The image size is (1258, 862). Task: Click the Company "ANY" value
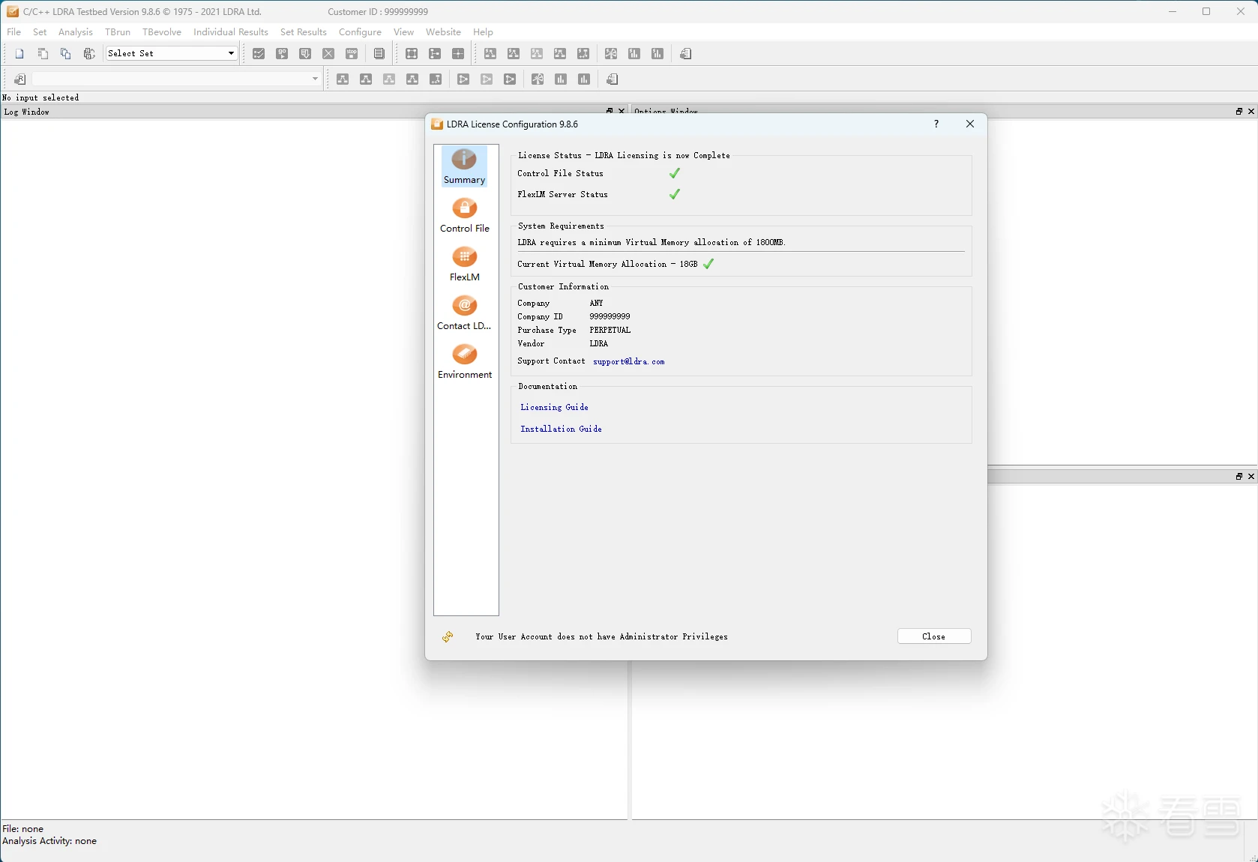pyautogui.click(x=596, y=303)
